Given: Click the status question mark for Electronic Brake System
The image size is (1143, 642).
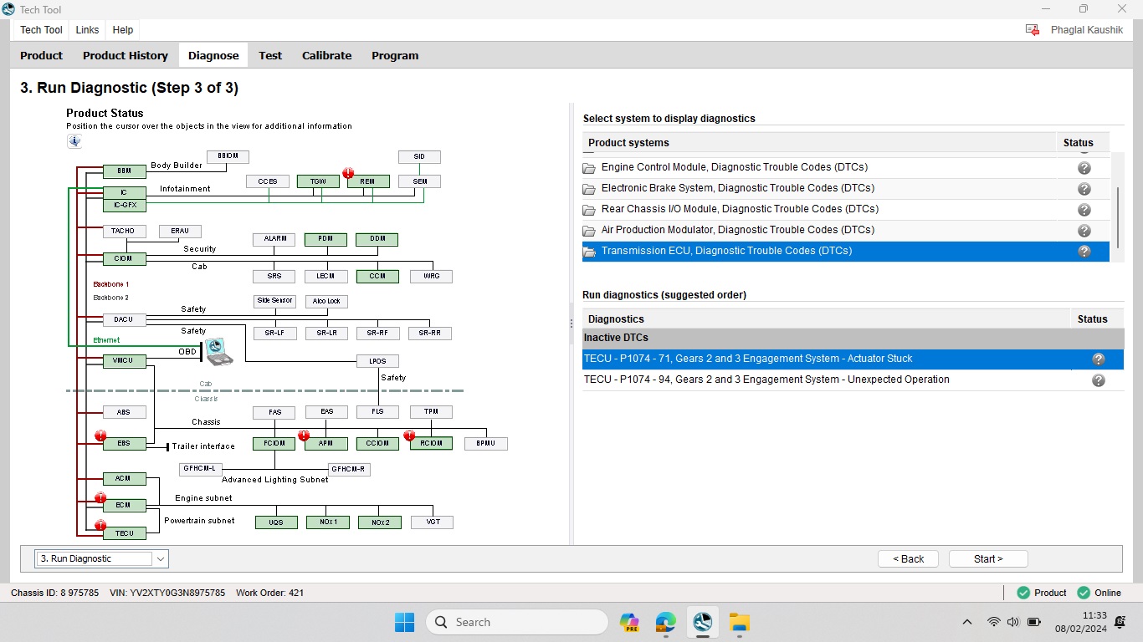Looking at the screenshot, I should (x=1084, y=189).
